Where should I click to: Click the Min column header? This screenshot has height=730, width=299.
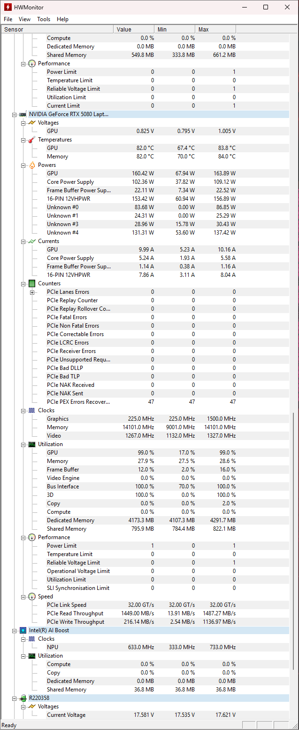coord(175,29)
